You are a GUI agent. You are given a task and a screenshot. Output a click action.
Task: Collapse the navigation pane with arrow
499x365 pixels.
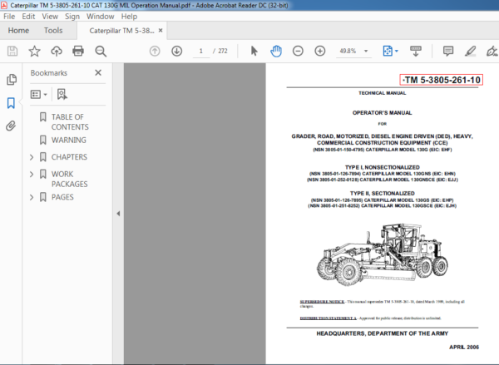118,214
